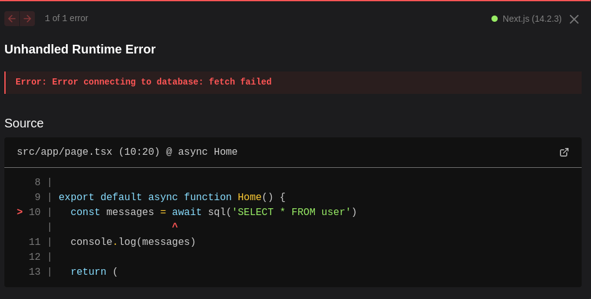The height and width of the screenshot is (299, 591).
Task: Click the console.log(messages) line
Action: click(x=133, y=242)
